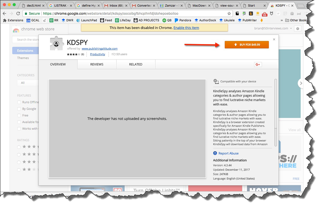The height and width of the screenshot is (208, 323).
Task: Open the PubWriter bookmark
Action: click(247, 20)
